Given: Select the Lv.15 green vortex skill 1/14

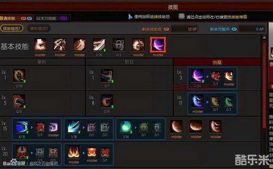Looking at the screenshot, I should (126, 127).
